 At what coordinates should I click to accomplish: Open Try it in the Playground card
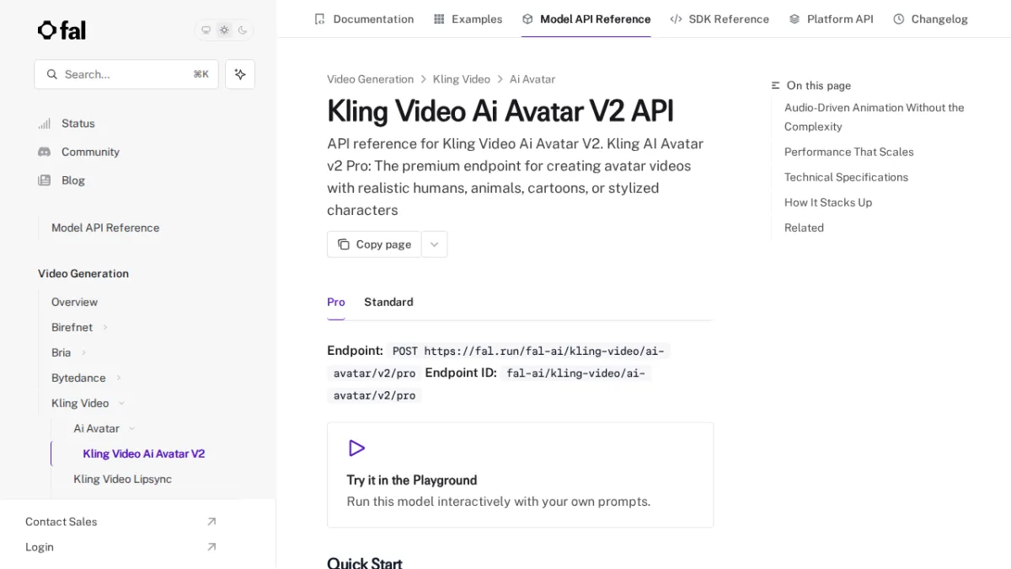[521, 475]
